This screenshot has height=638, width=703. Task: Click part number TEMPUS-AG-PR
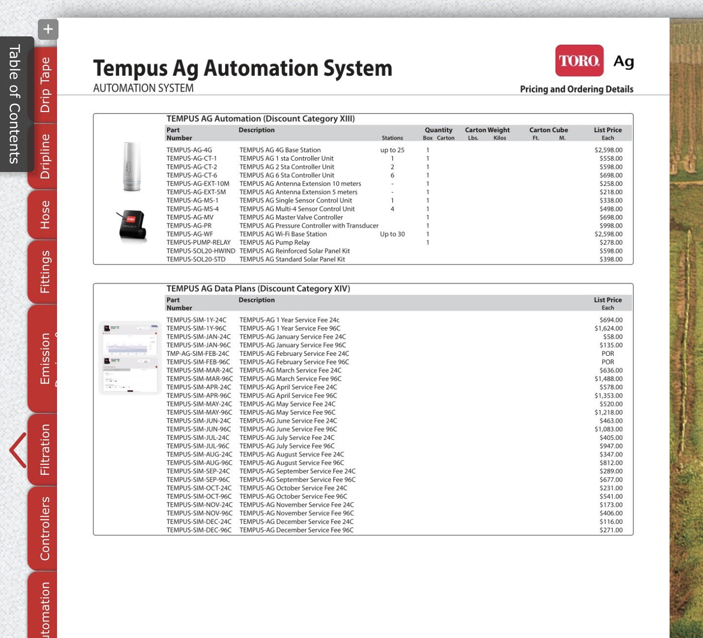(189, 226)
